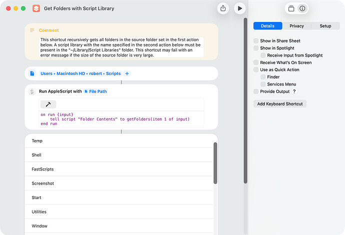Open help for Provide Output
345x235 pixels.
click(294, 91)
